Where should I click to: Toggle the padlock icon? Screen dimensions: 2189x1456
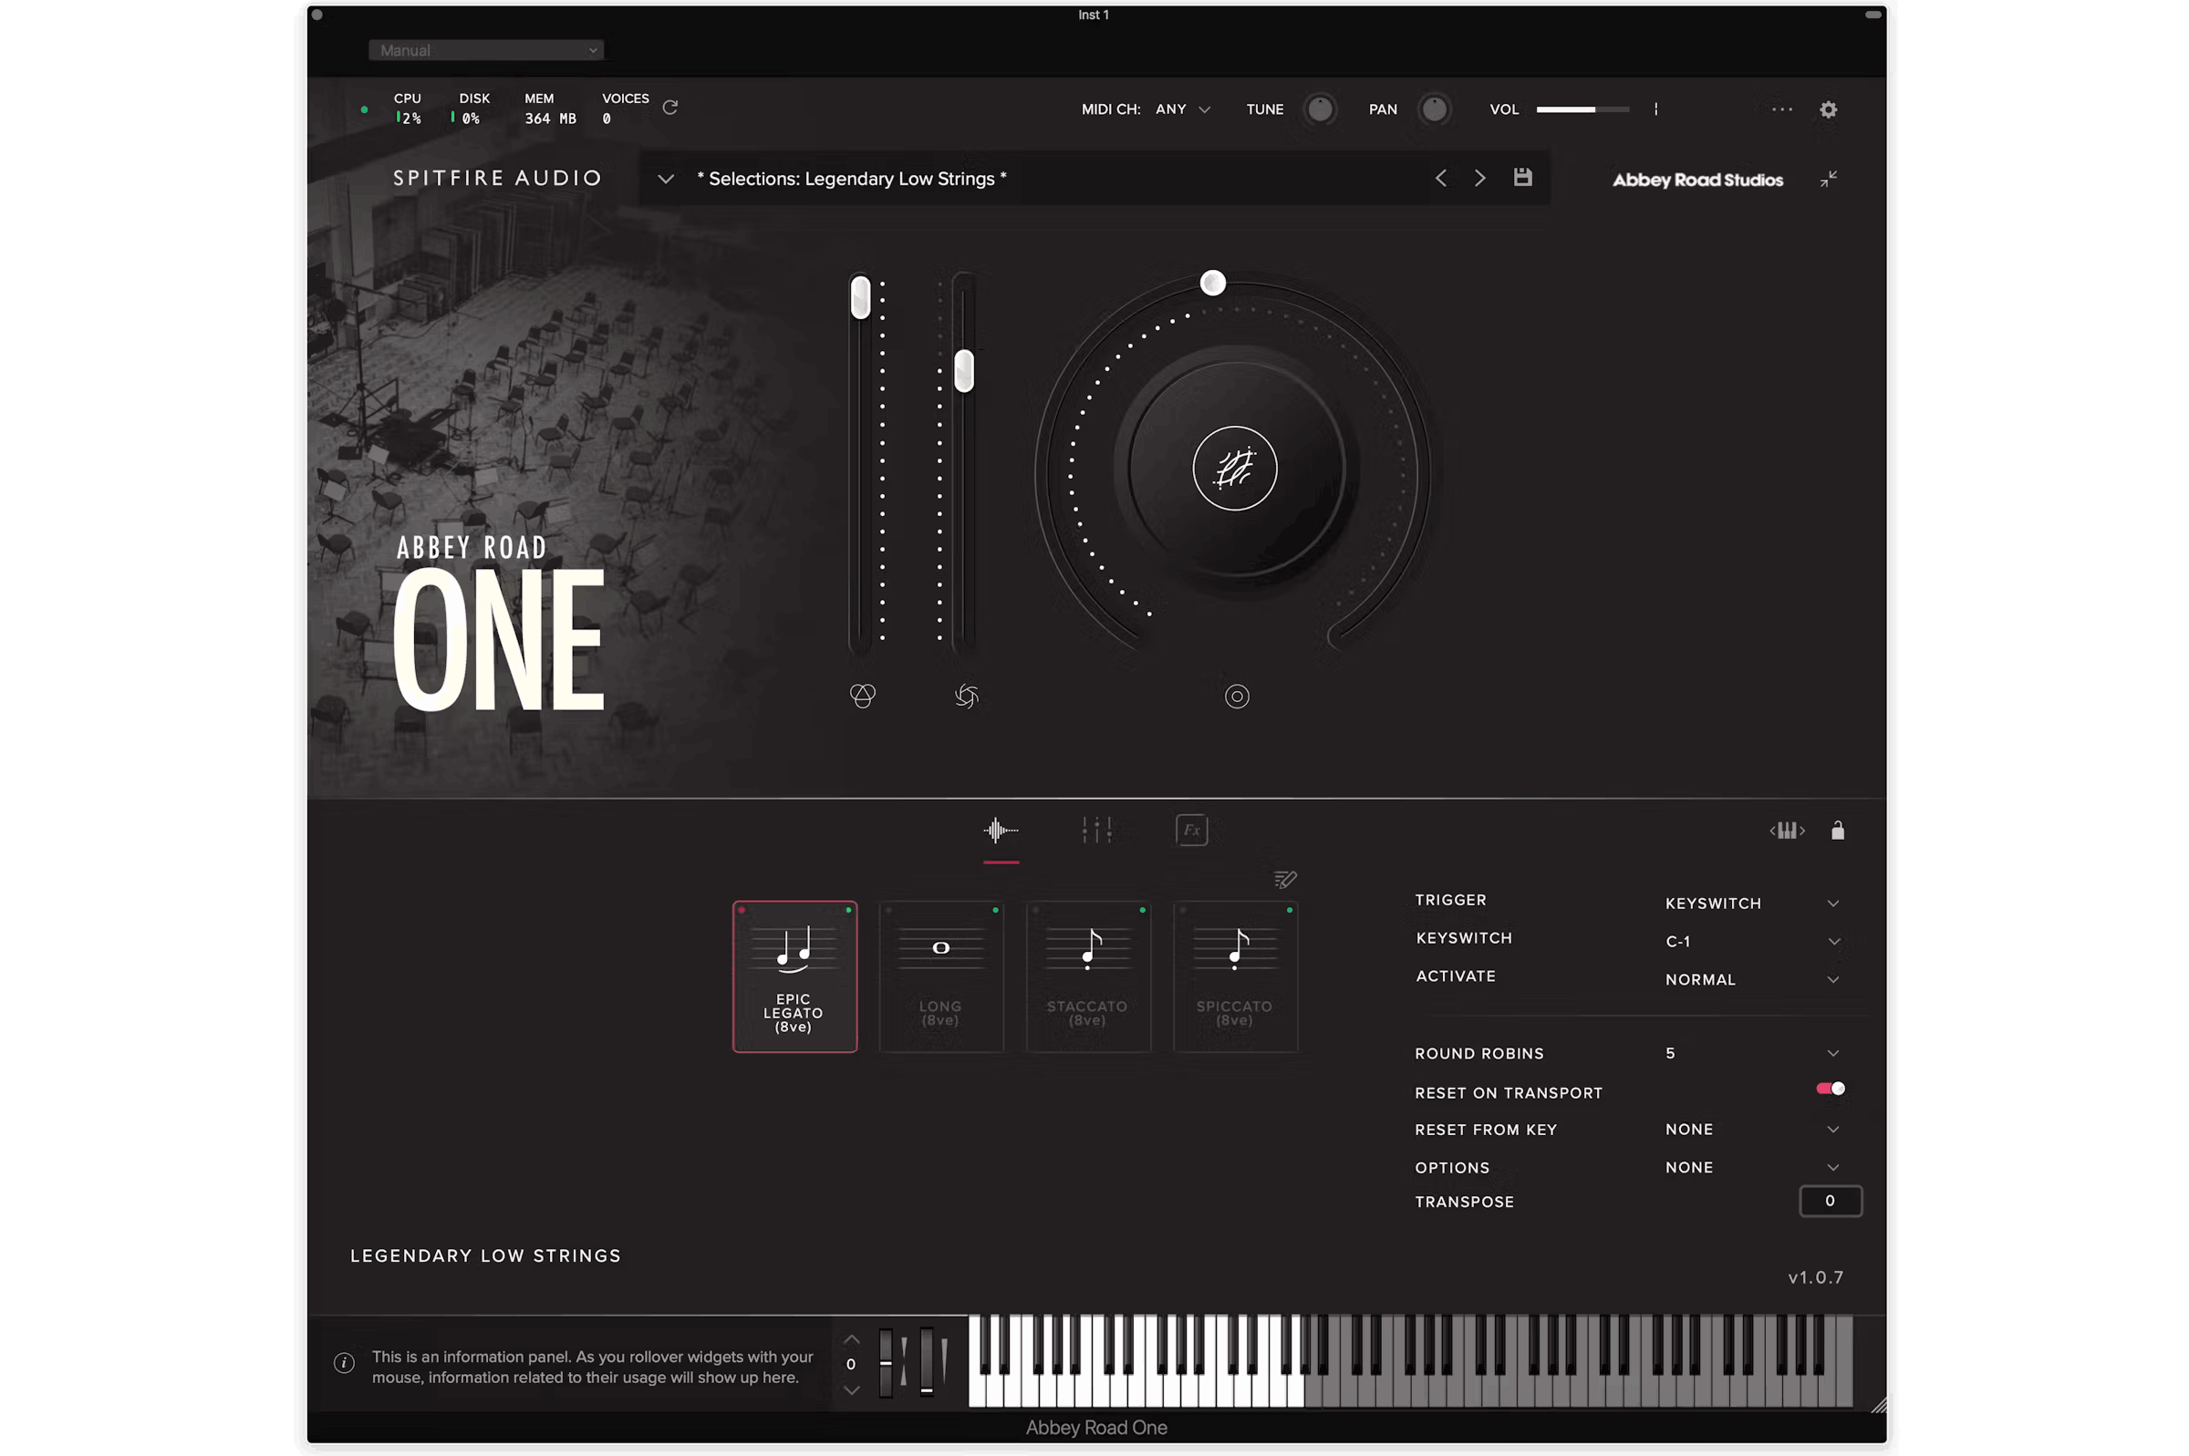[x=1837, y=831]
